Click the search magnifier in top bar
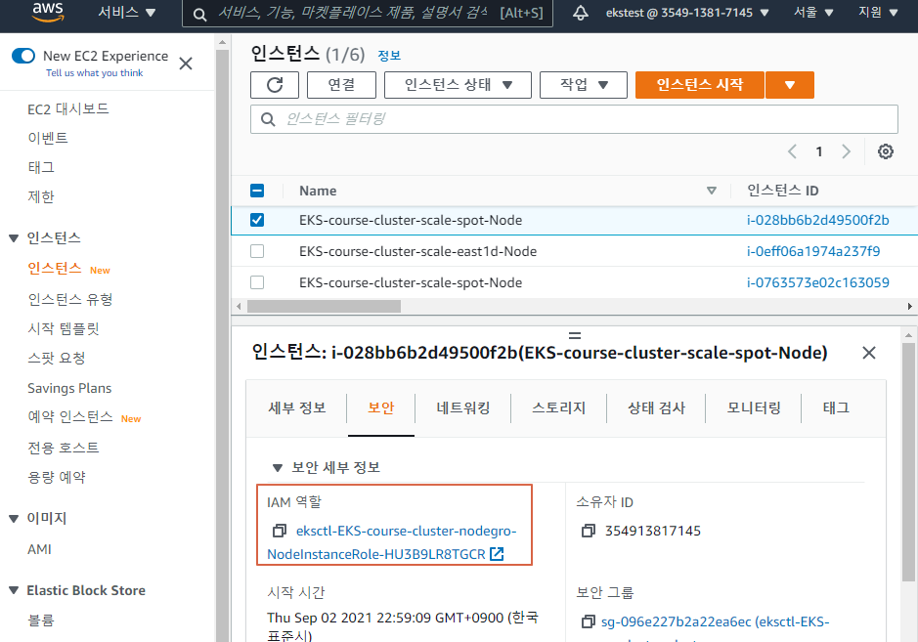Viewport: 918px width, 642px height. coord(199,14)
